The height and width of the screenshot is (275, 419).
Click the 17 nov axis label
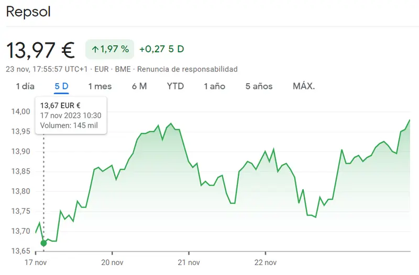(x=36, y=262)
